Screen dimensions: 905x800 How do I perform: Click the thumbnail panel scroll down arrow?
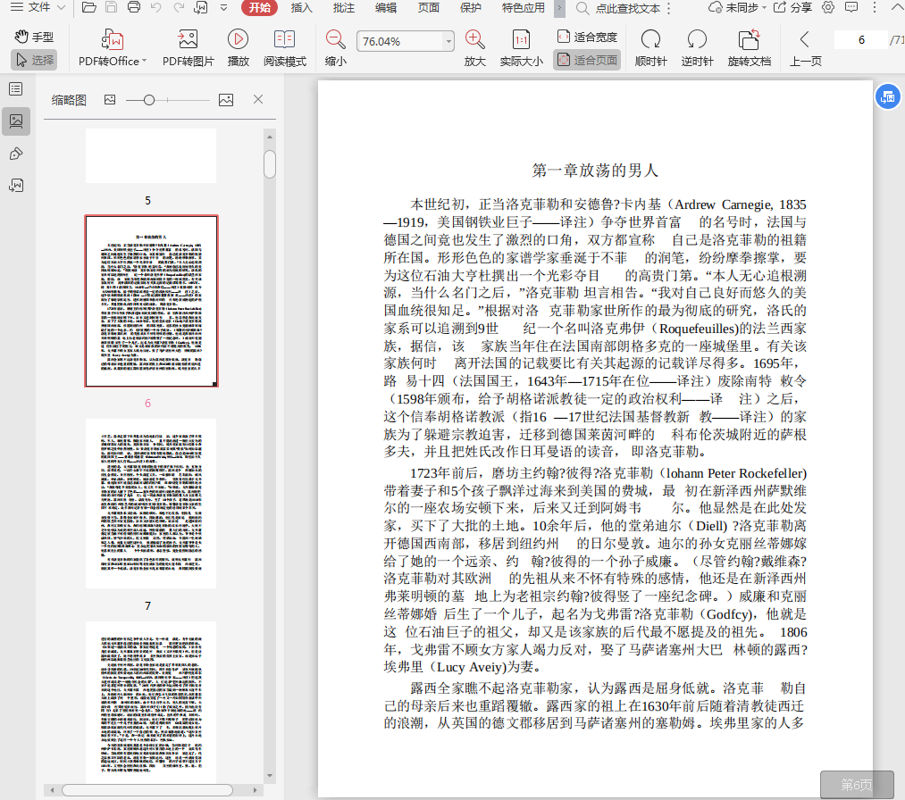coord(270,776)
